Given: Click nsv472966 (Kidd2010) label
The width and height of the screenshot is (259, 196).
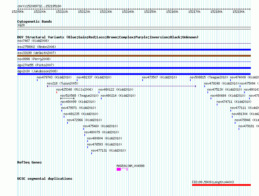Looking at the screenshot, I should click(84, 120).
